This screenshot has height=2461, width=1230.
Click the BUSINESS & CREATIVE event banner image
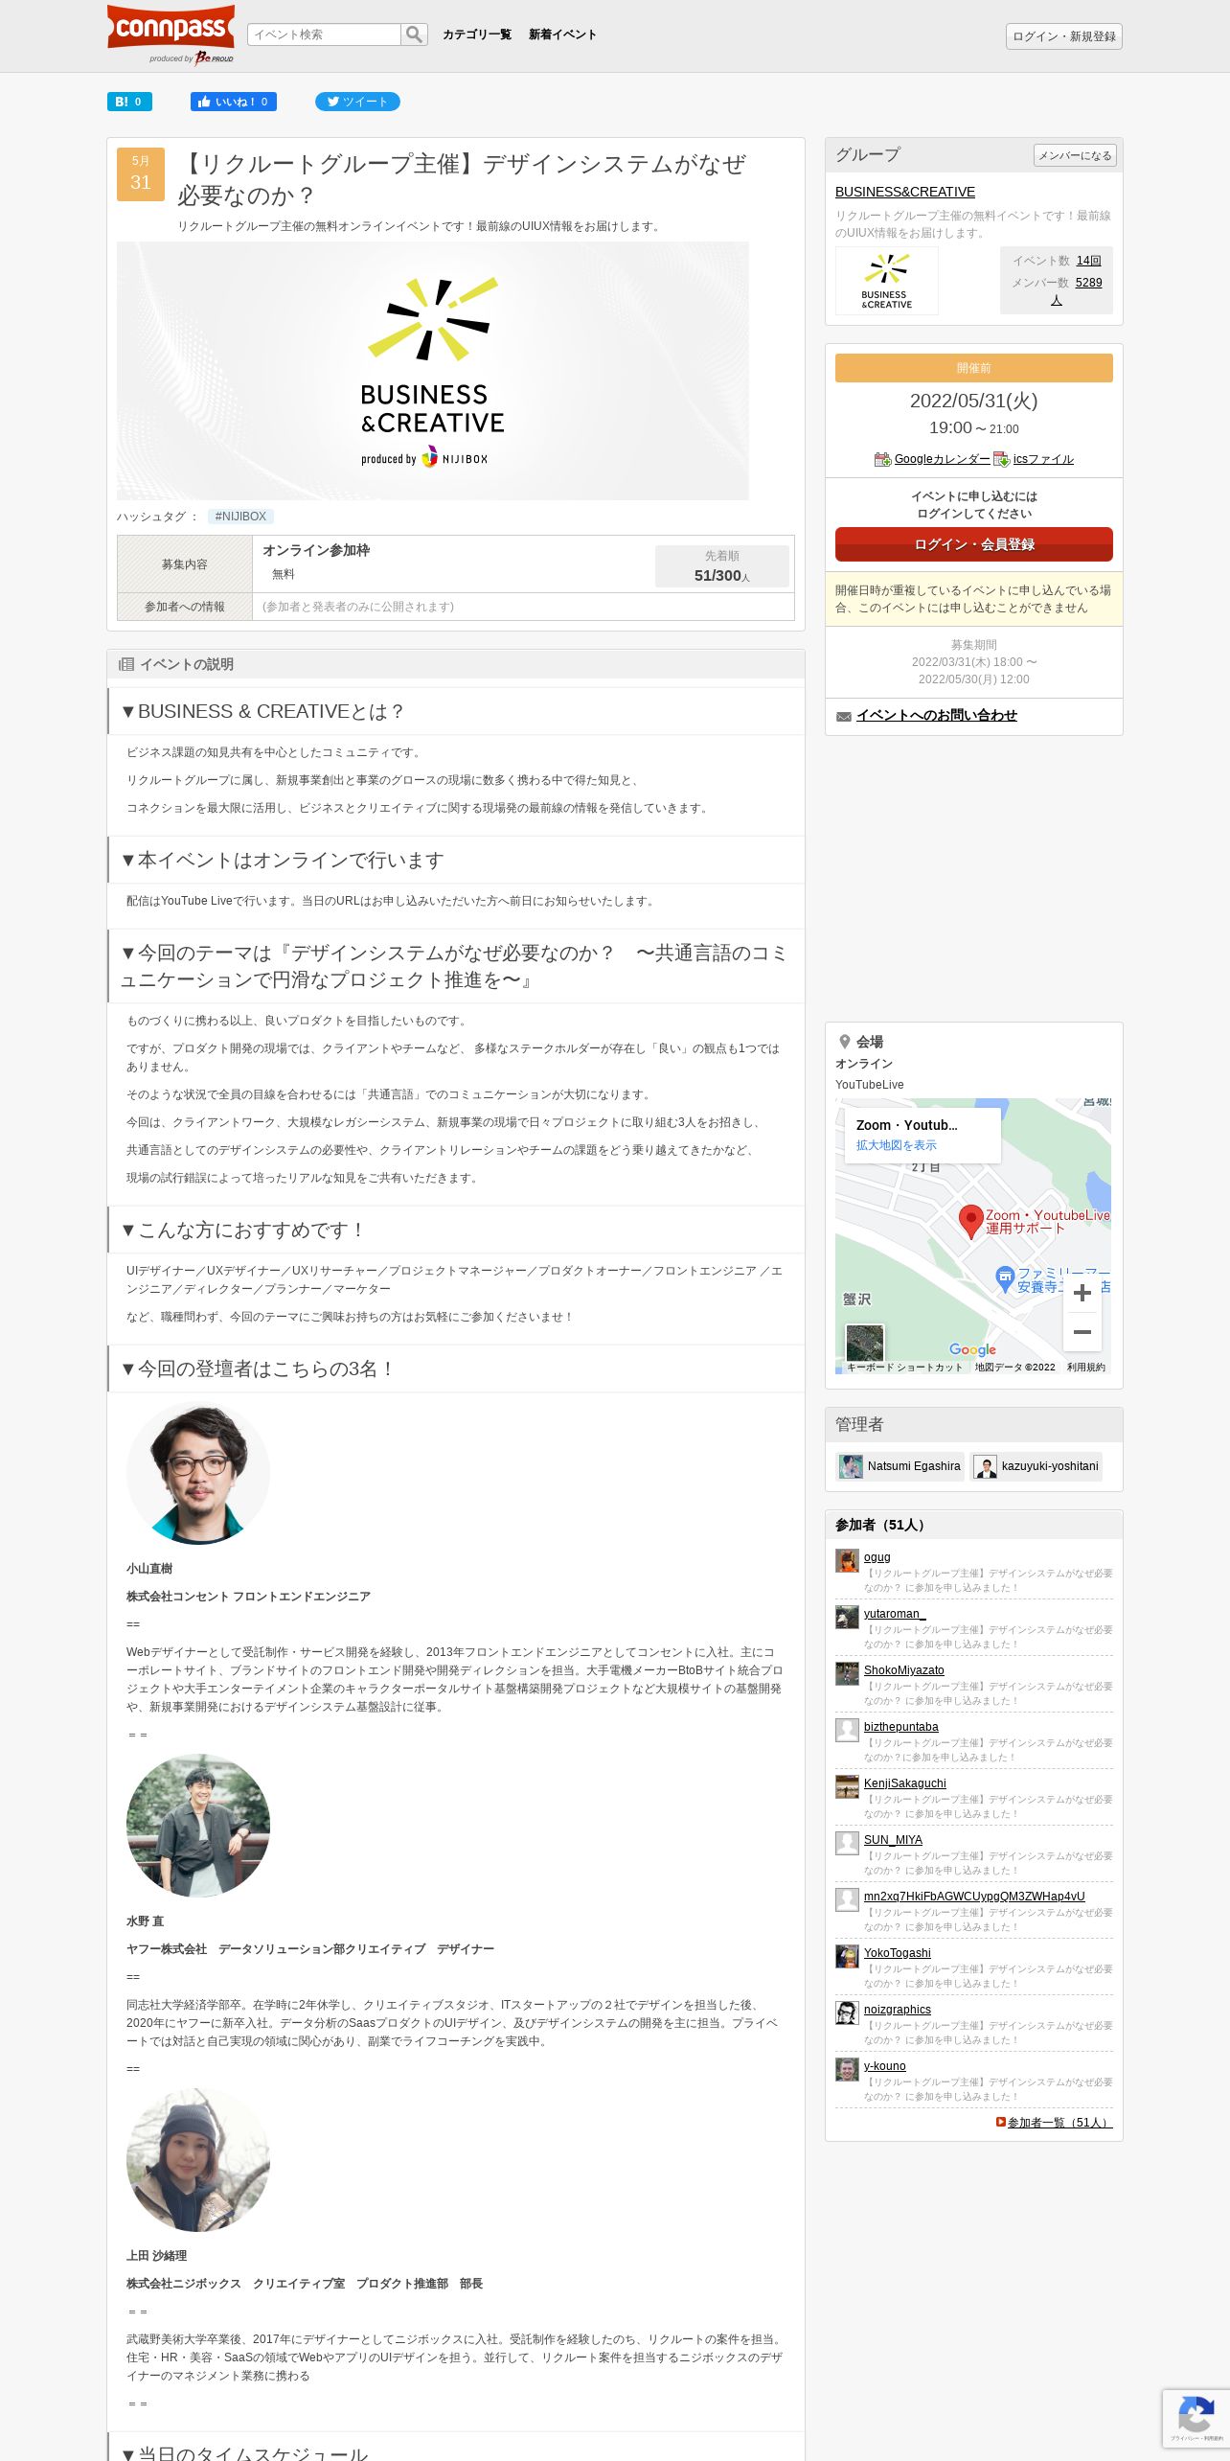click(433, 371)
